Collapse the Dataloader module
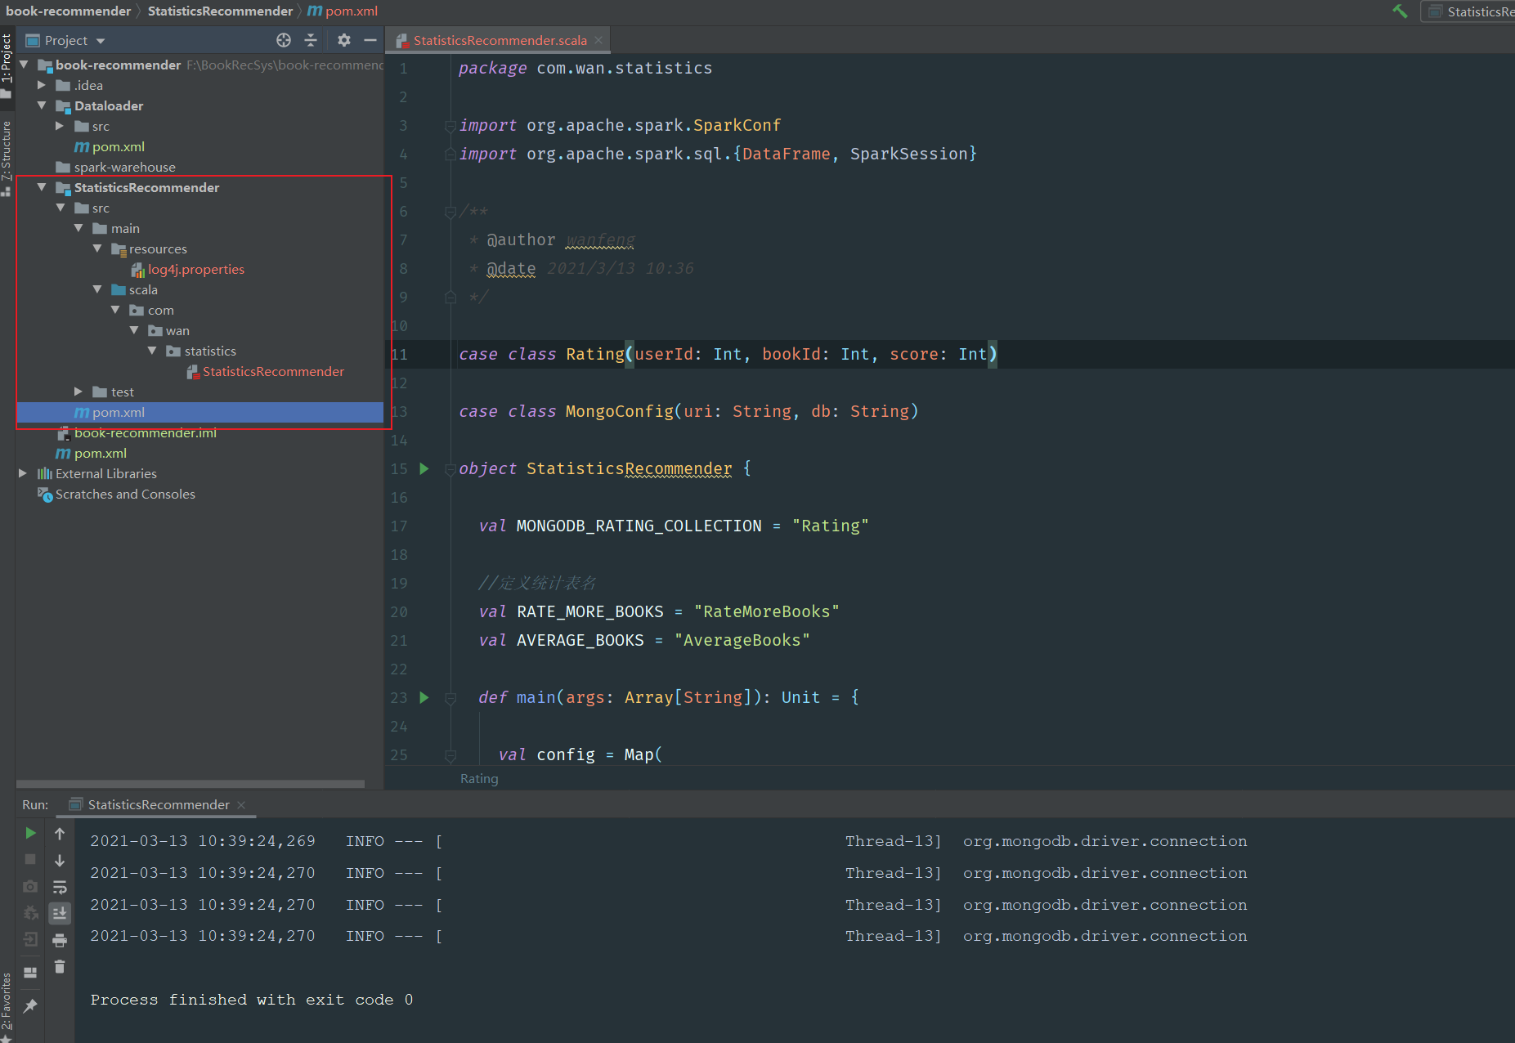Image resolution: width=1515 pixels, height=1043 pixels. [42, 105]
